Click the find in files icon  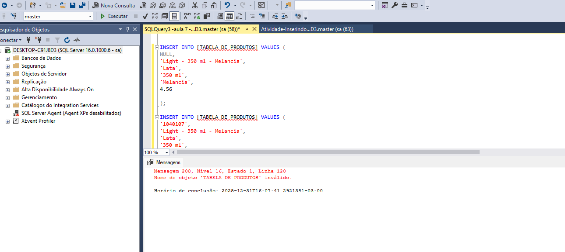coord(288,5)
